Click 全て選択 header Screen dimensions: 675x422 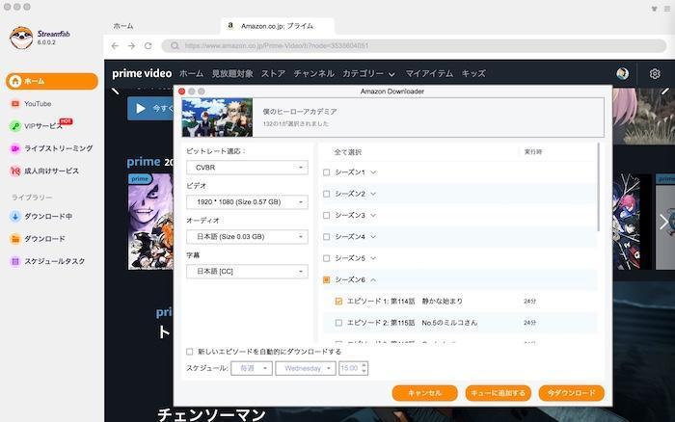tap(348, 152)
